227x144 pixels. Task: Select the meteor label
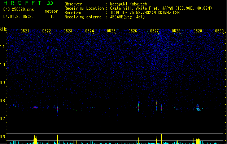(x=51, y=11)
